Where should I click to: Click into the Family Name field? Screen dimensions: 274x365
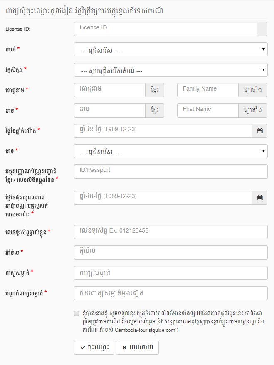point(207,90)
